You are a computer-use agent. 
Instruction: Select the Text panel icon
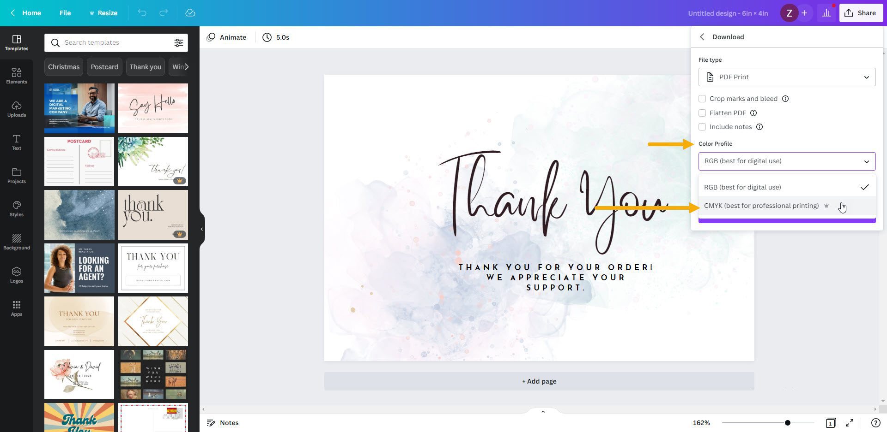point(17,142)
